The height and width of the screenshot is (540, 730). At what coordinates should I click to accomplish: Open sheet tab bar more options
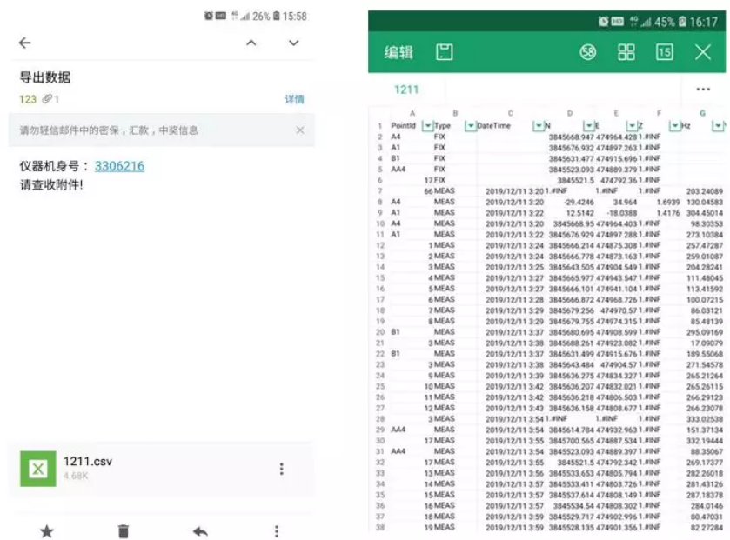703,89
